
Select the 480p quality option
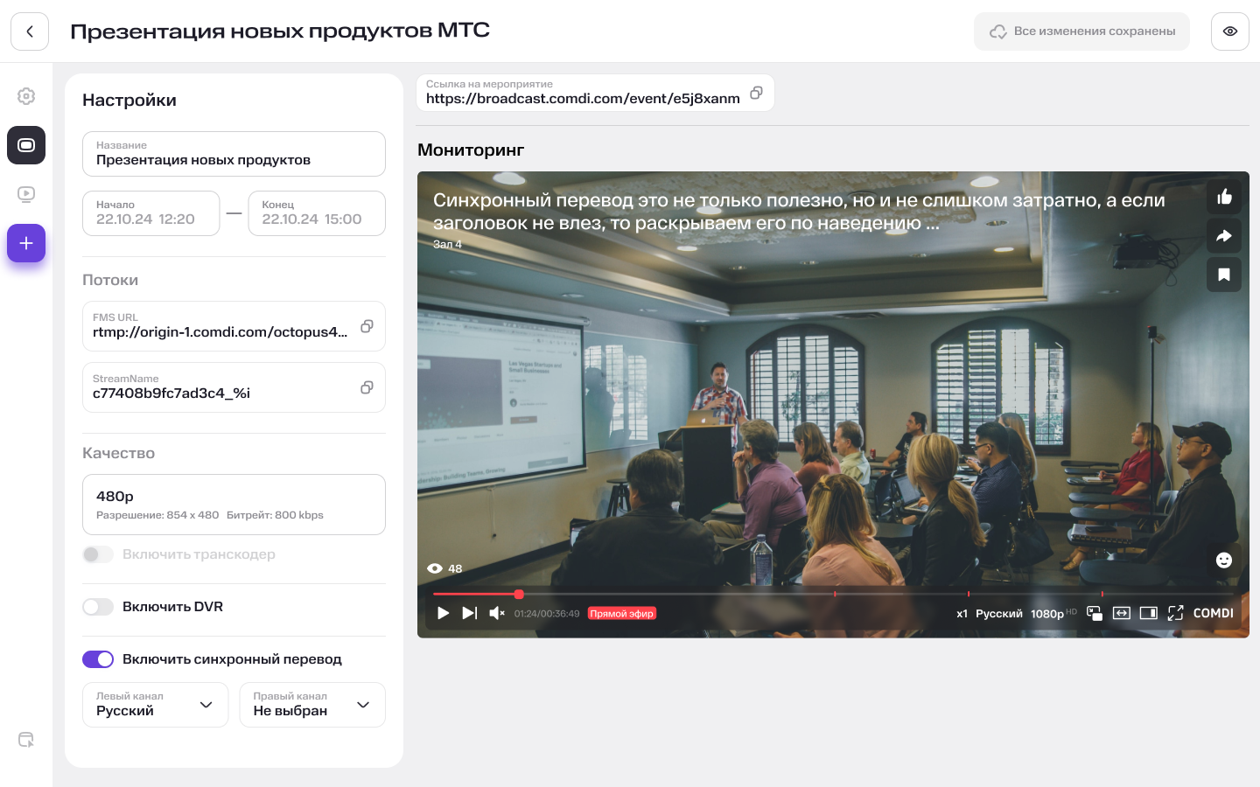[234, 505]
